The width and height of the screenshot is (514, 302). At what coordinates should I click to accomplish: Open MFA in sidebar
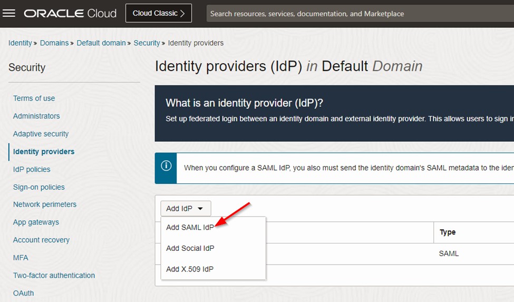pos(21,258)
